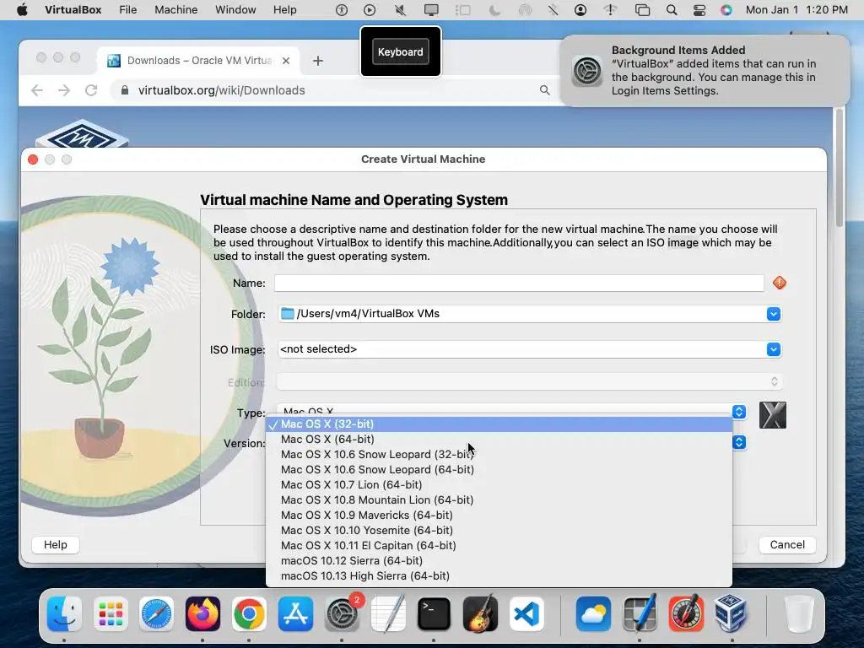Expand the Folder dropdown
864x648 pixels.
[773, 314]
